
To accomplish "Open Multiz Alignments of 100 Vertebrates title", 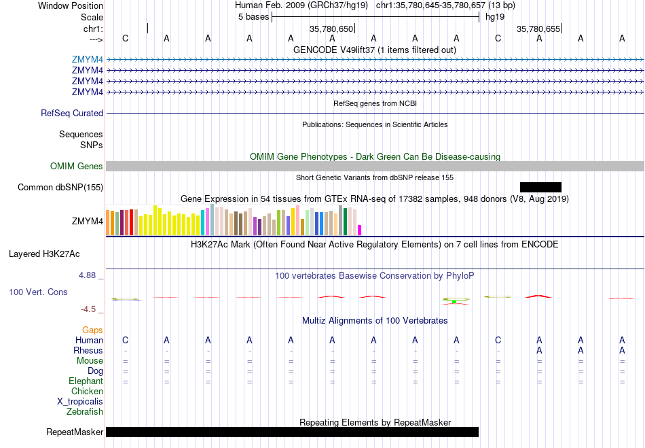I will [x=375, y=320].
